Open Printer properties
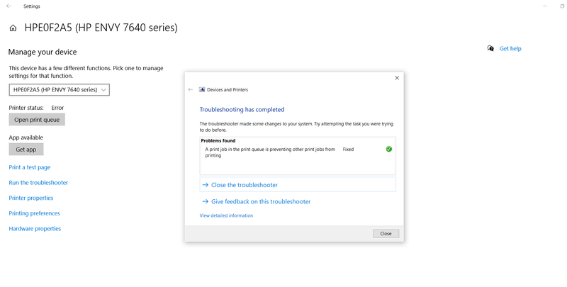The width and height of the screenshot is (567, 287). (30, 198)
